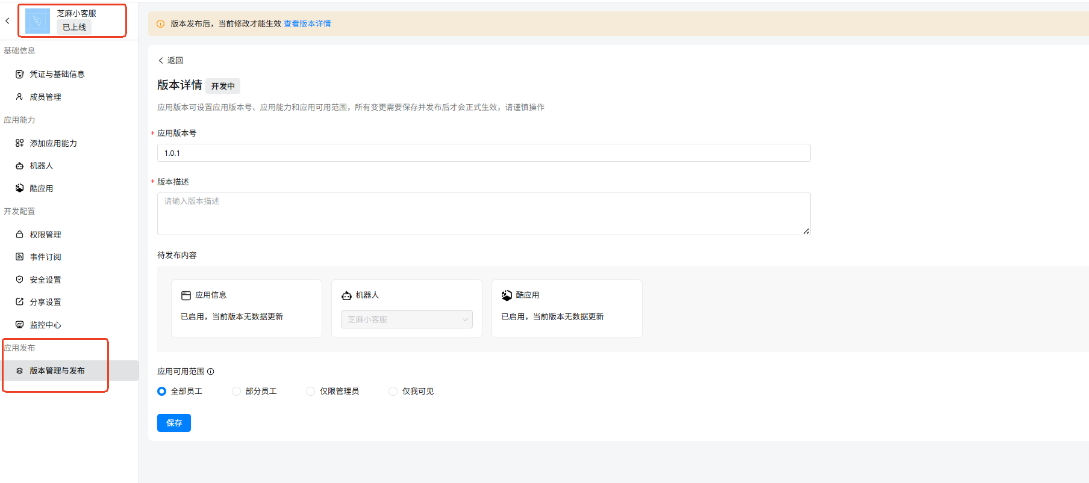
Task: Click the 事件订阅 icon
Action: click(x=19, y=257)
